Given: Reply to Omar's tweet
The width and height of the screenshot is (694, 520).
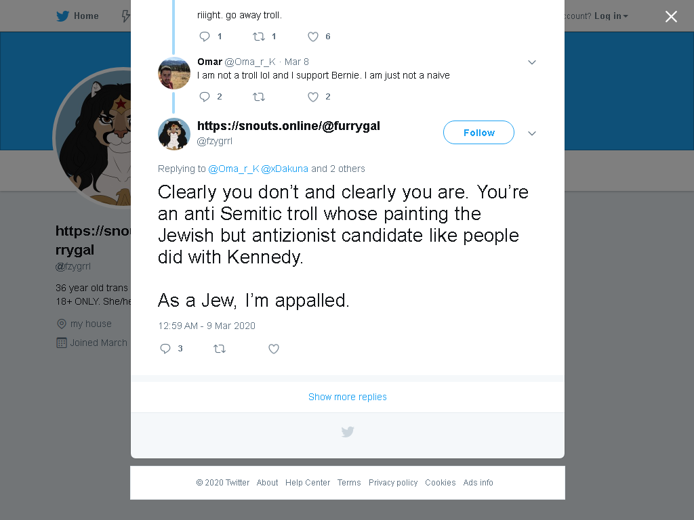Looking at the screenshot, I should tap(205, 96).
